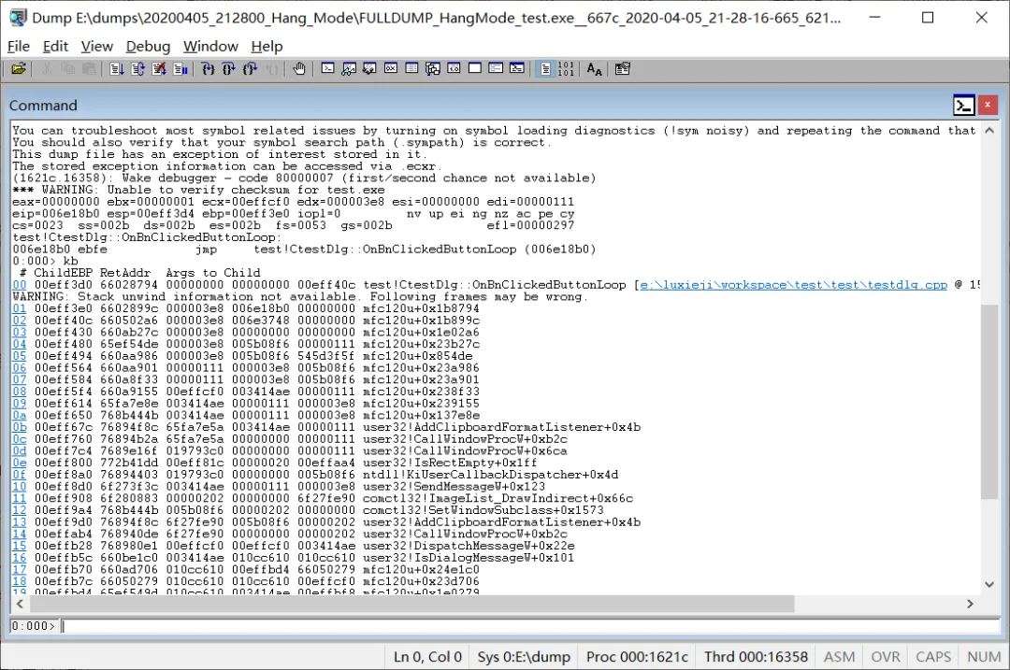Screen dimensions: 1010x670
Task: Click the Command pane's prompt toolbar icon
Action: pyautogui.click(x=963, y=105)
